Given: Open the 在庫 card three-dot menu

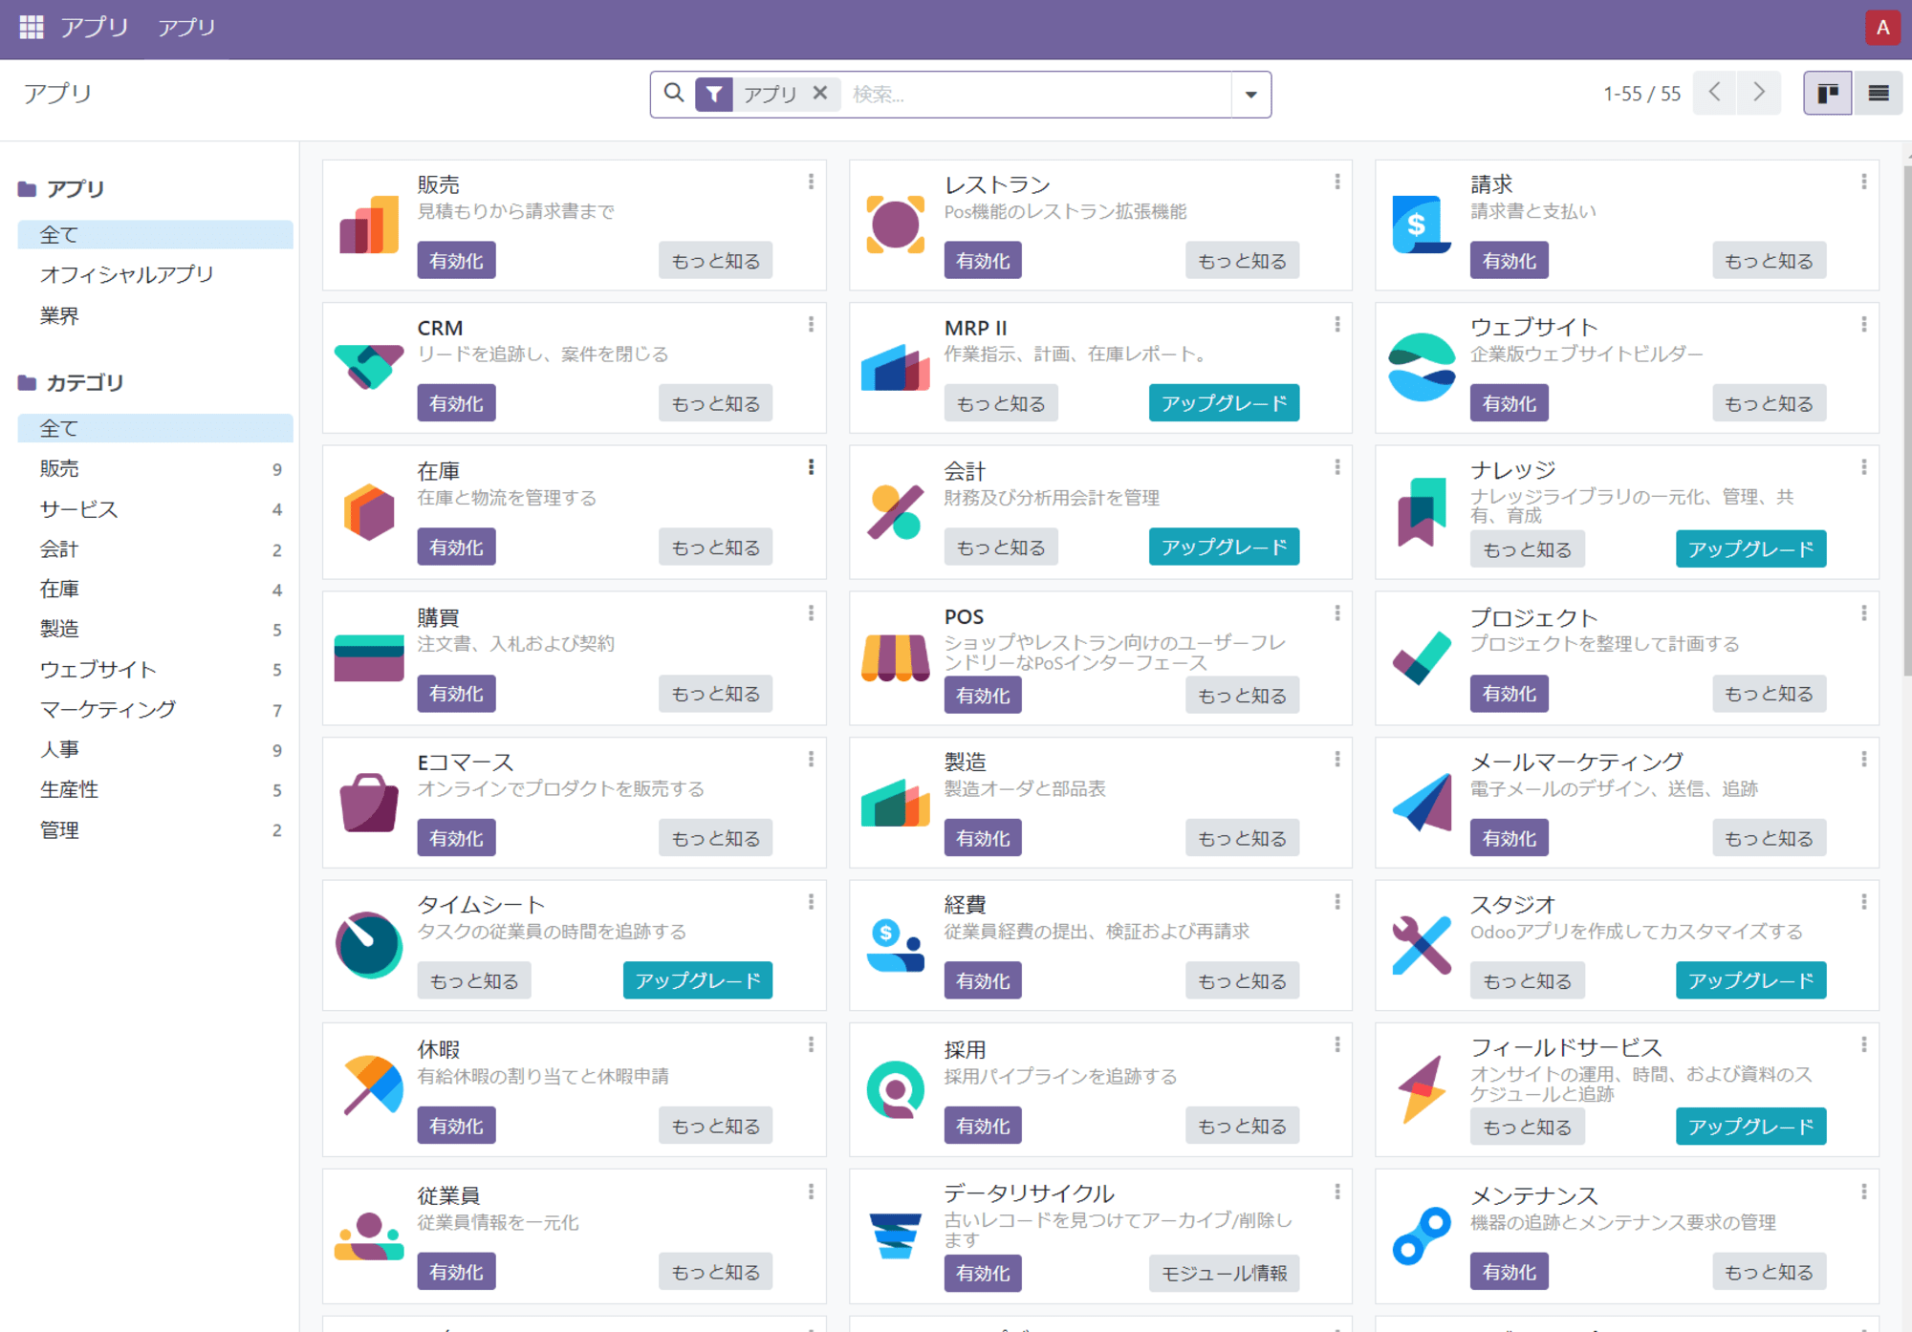Looking at the screenshot, I should [x=811, y=467].
